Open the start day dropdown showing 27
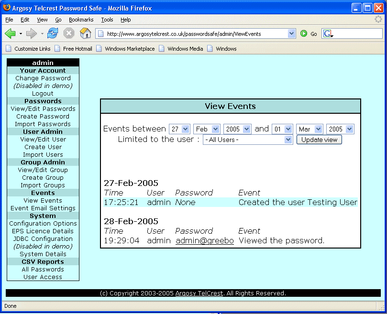387x314 pixels. pos(179,129)
